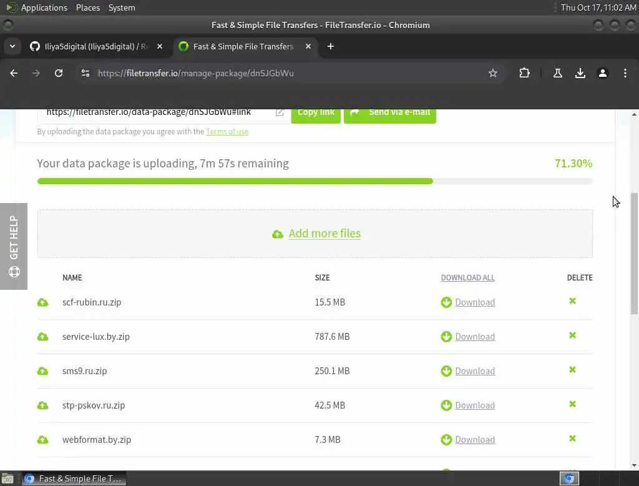
Task: Open the Chromium profile icon
Action: 603,73
